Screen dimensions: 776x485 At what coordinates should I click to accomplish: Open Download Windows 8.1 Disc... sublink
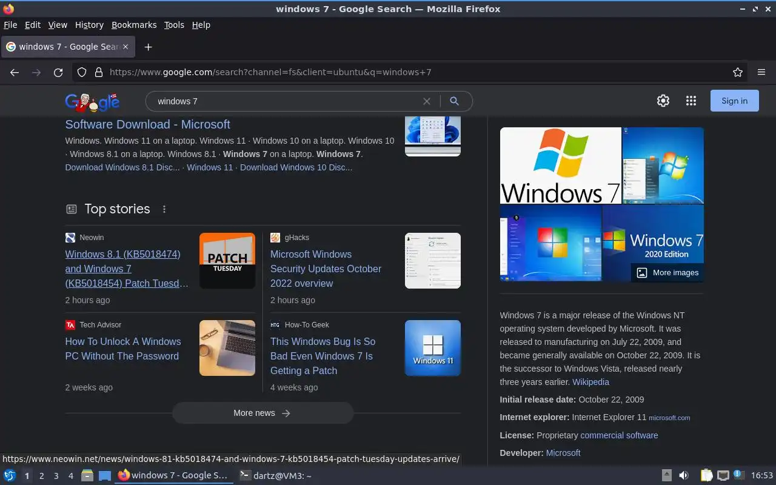[x=122, y=167]
